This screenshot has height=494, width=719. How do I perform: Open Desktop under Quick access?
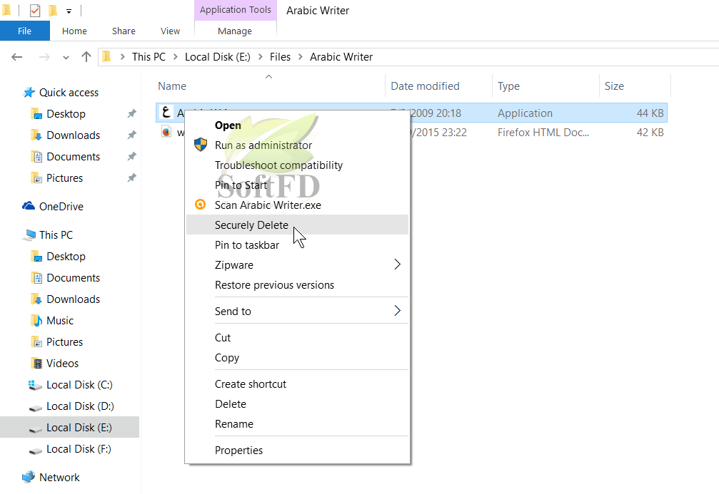pyautogui.click(x=66, y=114)
